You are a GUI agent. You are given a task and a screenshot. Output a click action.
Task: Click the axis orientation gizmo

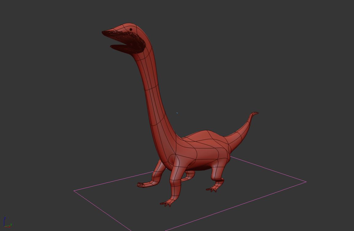pos(7,223)
